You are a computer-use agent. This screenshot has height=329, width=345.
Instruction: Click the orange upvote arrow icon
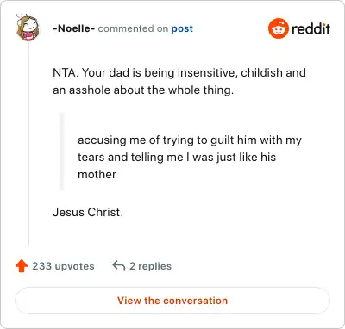pos(22,266)
